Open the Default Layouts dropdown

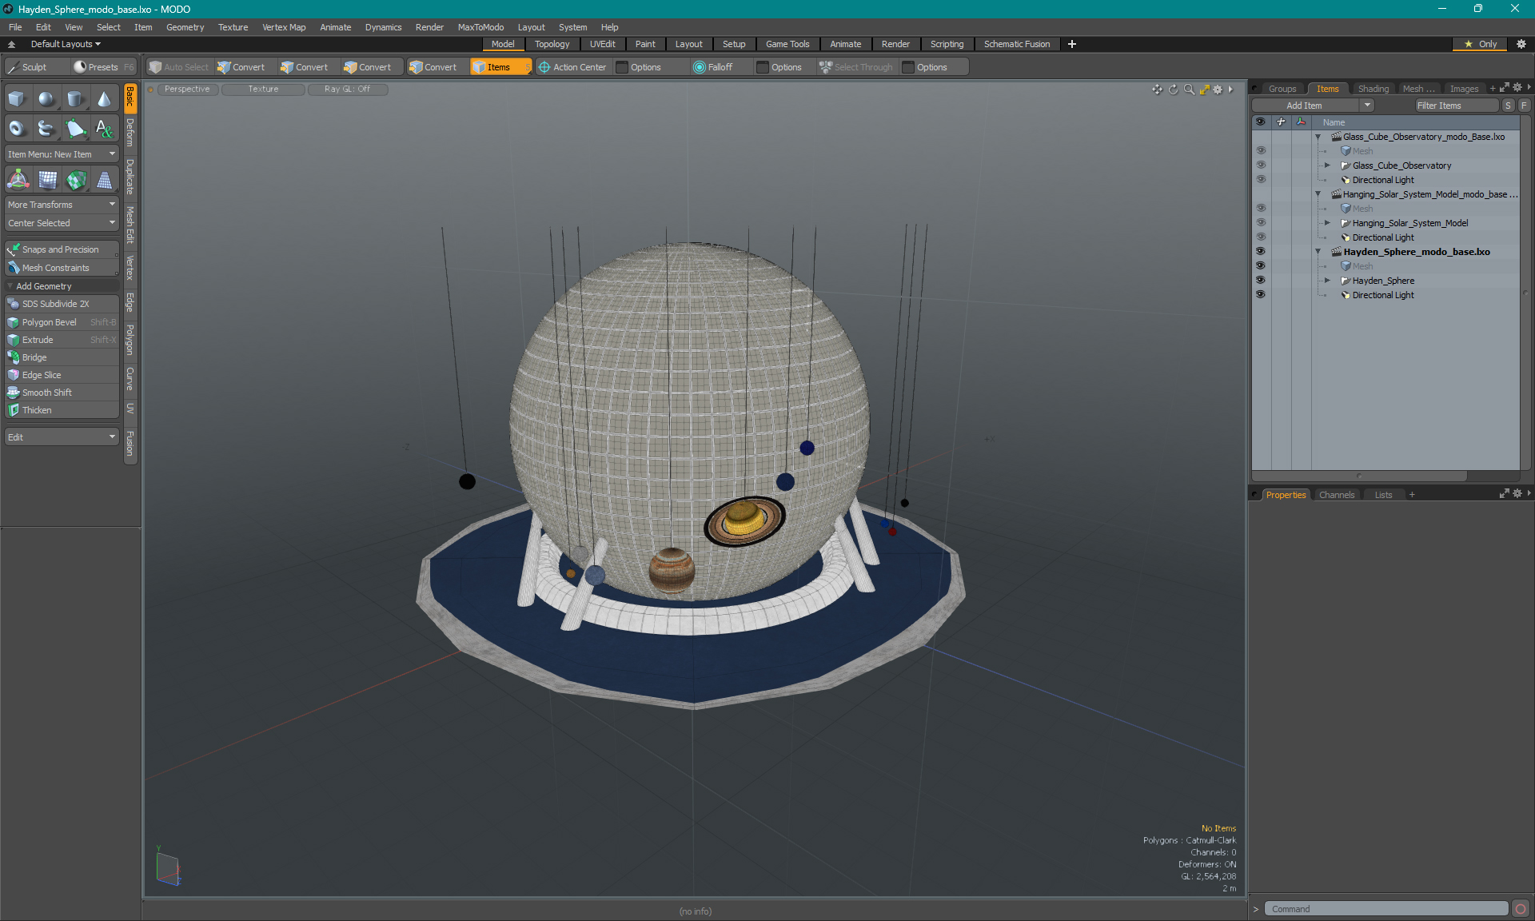click(66, 44)
